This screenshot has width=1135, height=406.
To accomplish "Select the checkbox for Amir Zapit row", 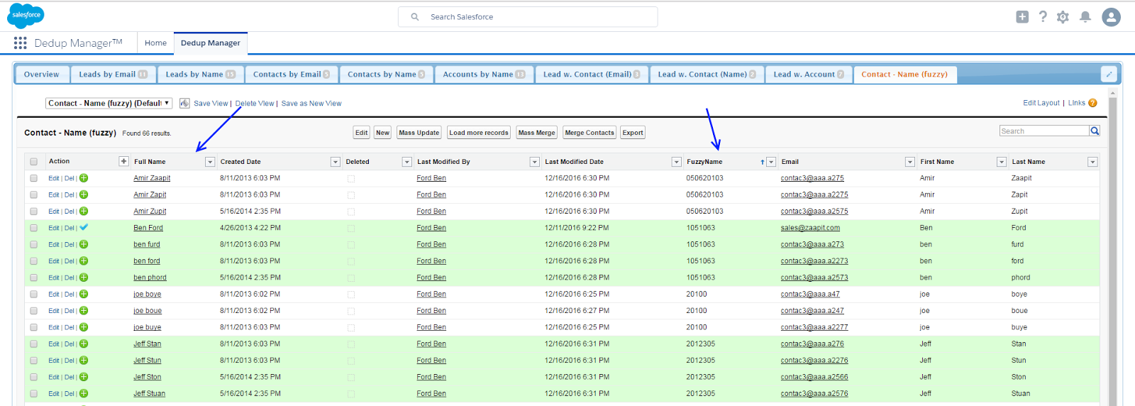I will click(33, 194).
